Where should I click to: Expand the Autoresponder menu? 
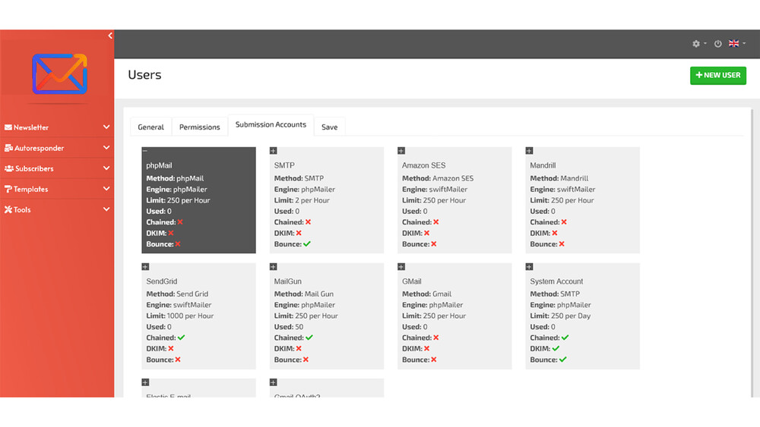57,148
